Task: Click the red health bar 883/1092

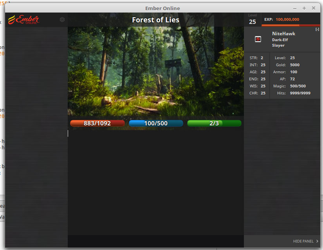Action: (x=97, y=123)
